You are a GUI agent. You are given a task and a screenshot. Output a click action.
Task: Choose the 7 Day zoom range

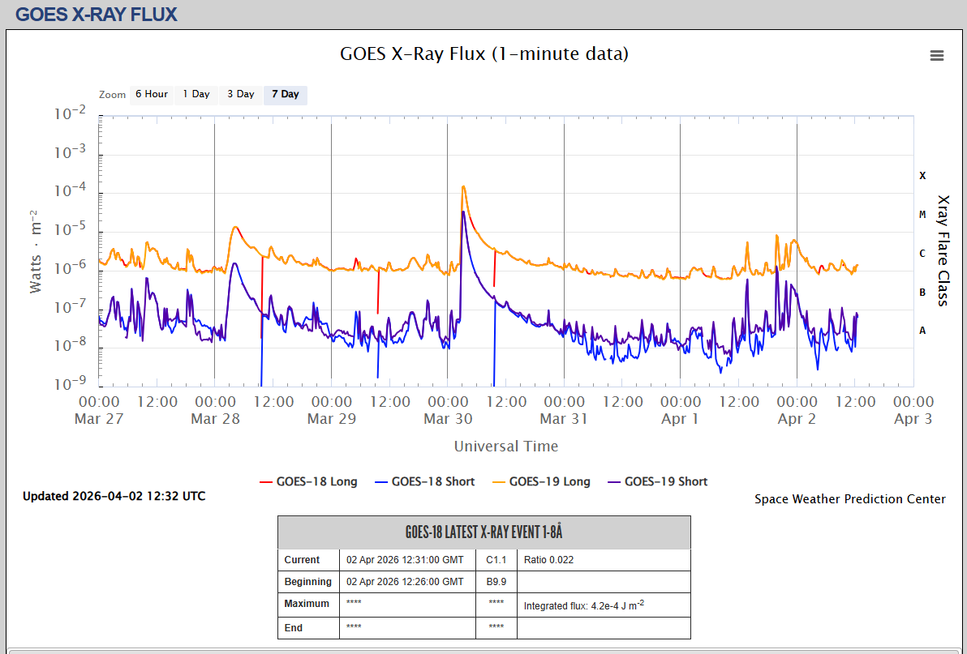[x=286, y=94]
